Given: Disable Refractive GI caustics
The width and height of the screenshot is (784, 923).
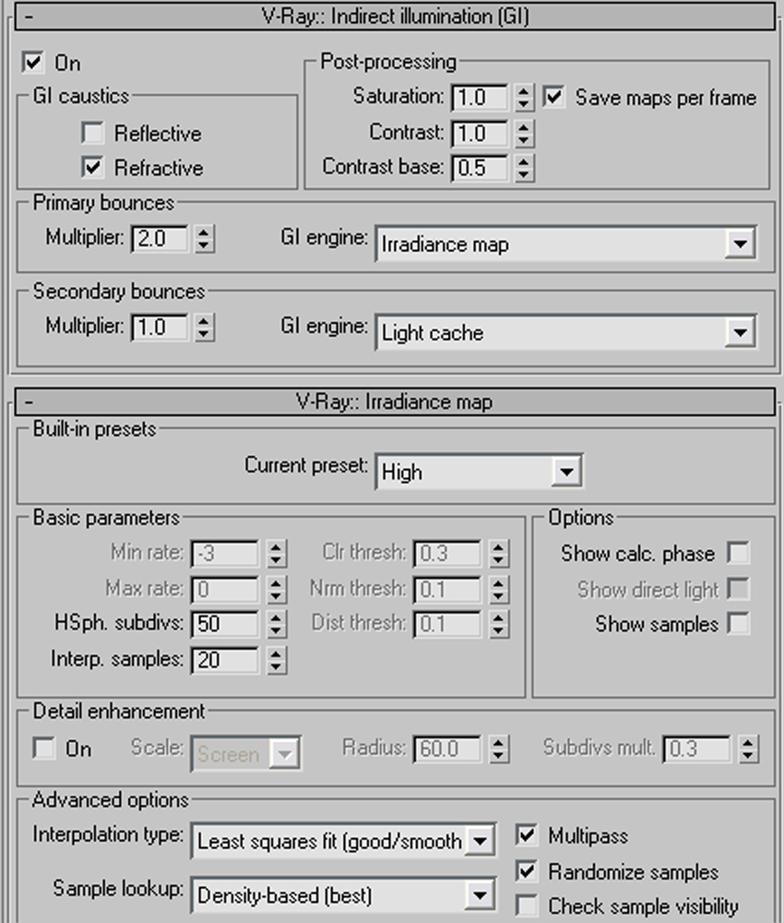Looking at the screenshot, I should 92,168.
